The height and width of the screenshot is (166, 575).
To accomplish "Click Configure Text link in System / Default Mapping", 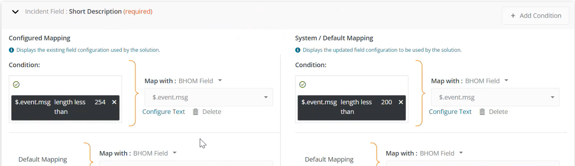I will 450,112.
